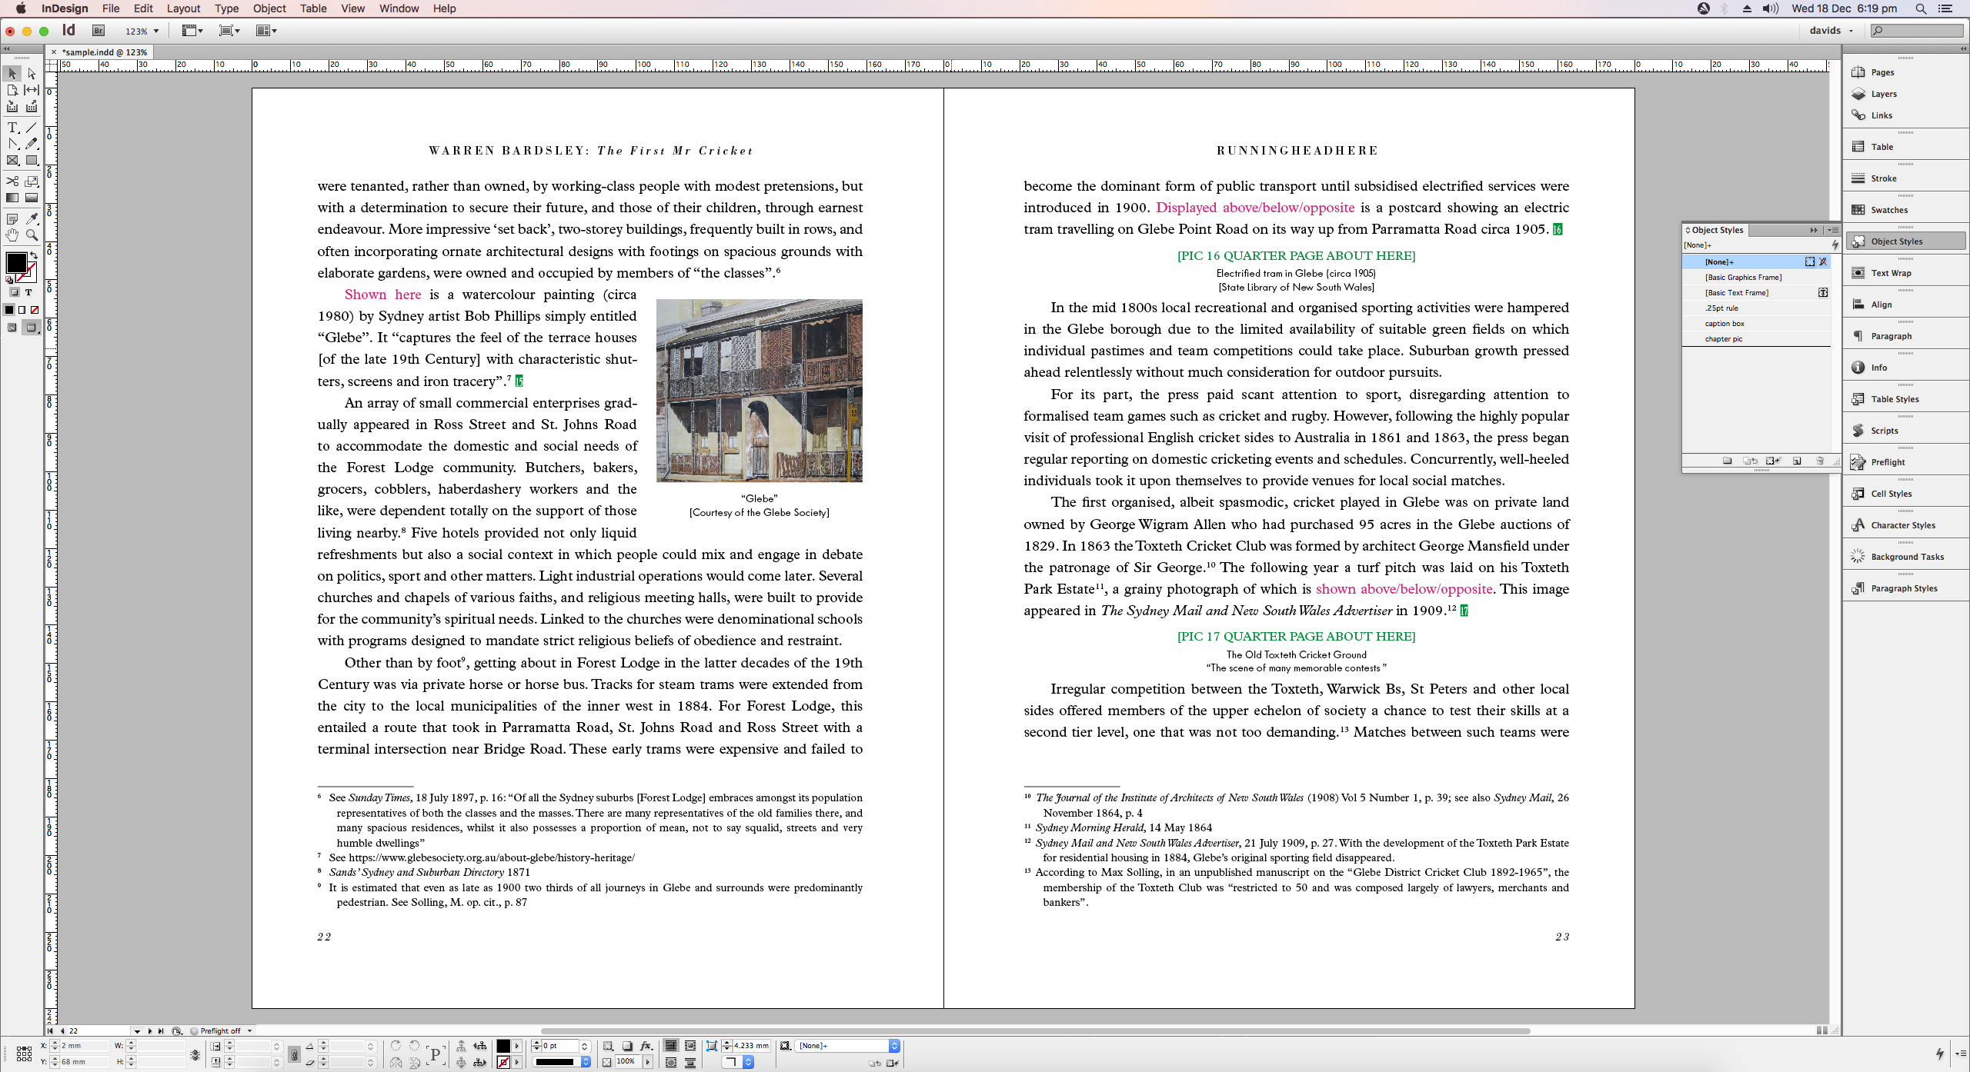Select the Hand tool
Viewport: 1970px width, 1072px height.
point(12,235)
